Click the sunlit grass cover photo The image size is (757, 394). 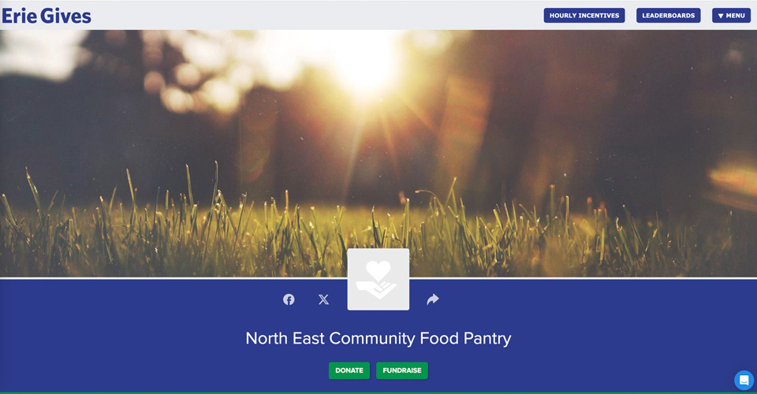[378, 154]
